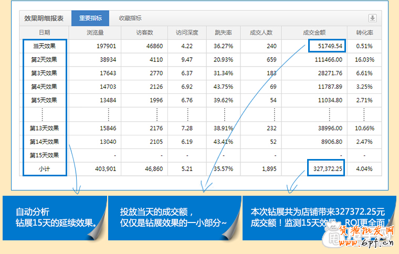This screenshot has height=254, width=399.
Task: Click the 转化率 column header
Action: pyautogui.click(x=364, y=33)
